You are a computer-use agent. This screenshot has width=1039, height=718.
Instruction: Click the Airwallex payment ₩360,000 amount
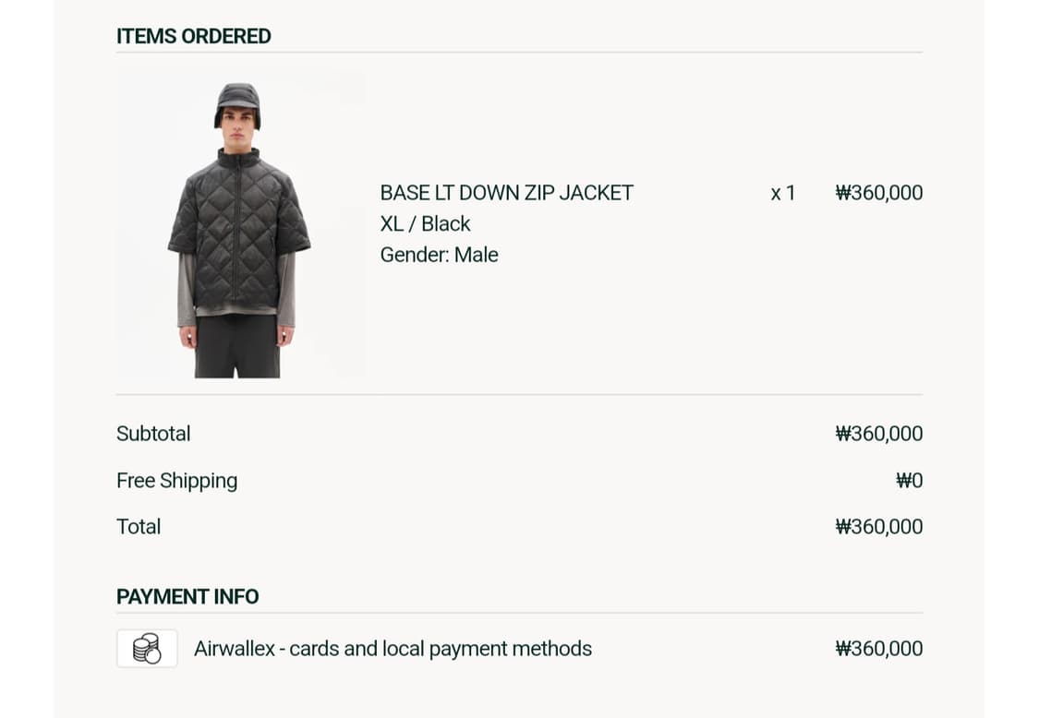878,649
